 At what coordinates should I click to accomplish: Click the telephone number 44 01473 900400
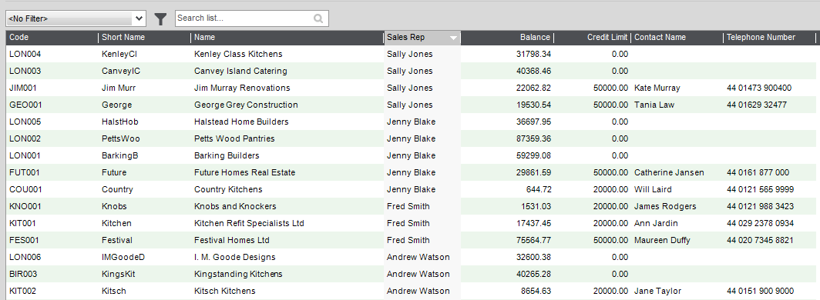pos(759,88)
